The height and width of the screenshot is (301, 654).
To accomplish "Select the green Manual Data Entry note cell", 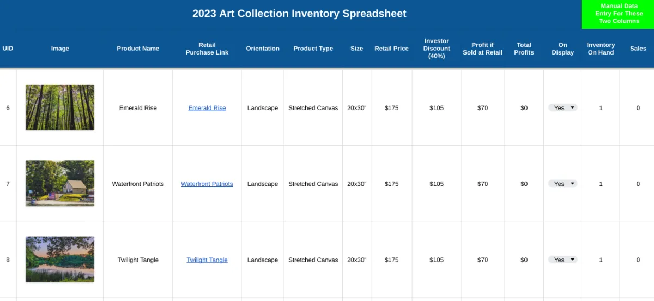I will pyautogui.click(x=617, y=14).
